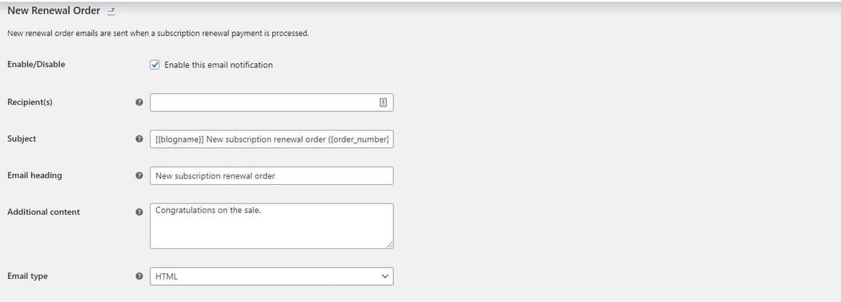
Task: Click the autofill icon inside Recipient(s) field
Action: tap(383, 103)
